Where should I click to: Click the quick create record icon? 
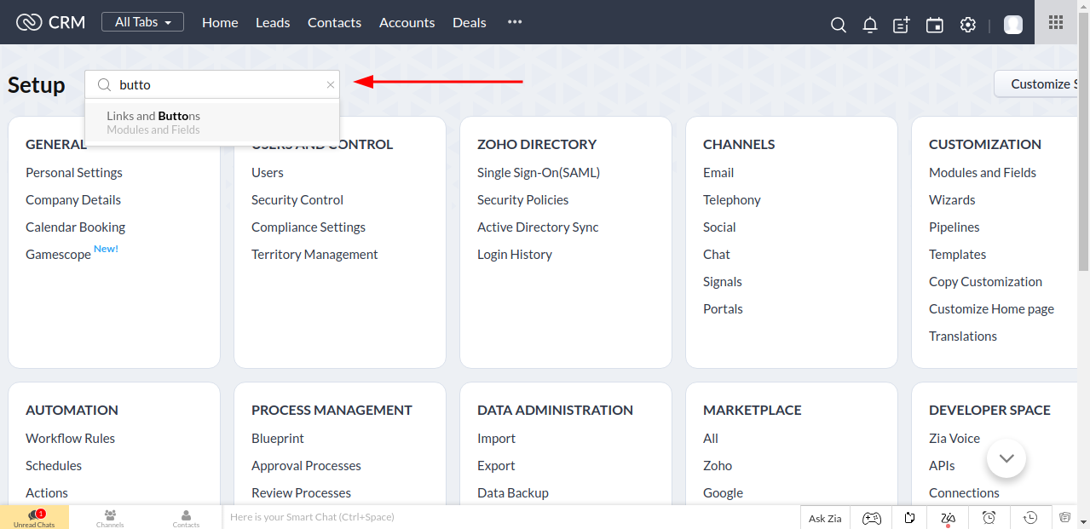902,25
